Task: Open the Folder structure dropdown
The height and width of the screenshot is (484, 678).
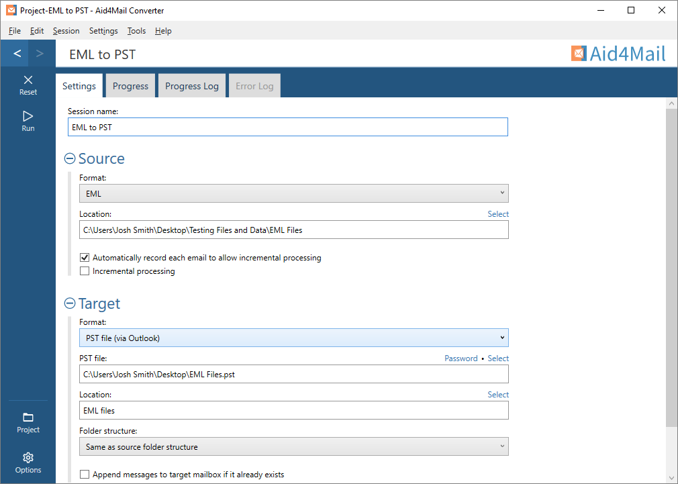Action: point(293,446)
